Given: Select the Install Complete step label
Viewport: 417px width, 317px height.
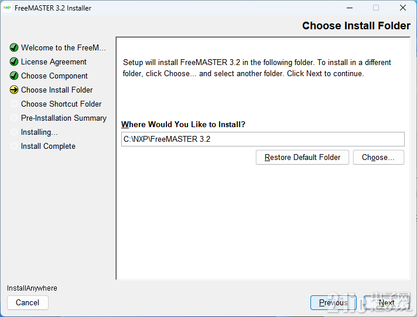Looking at the screenshot, I should 48,146.
